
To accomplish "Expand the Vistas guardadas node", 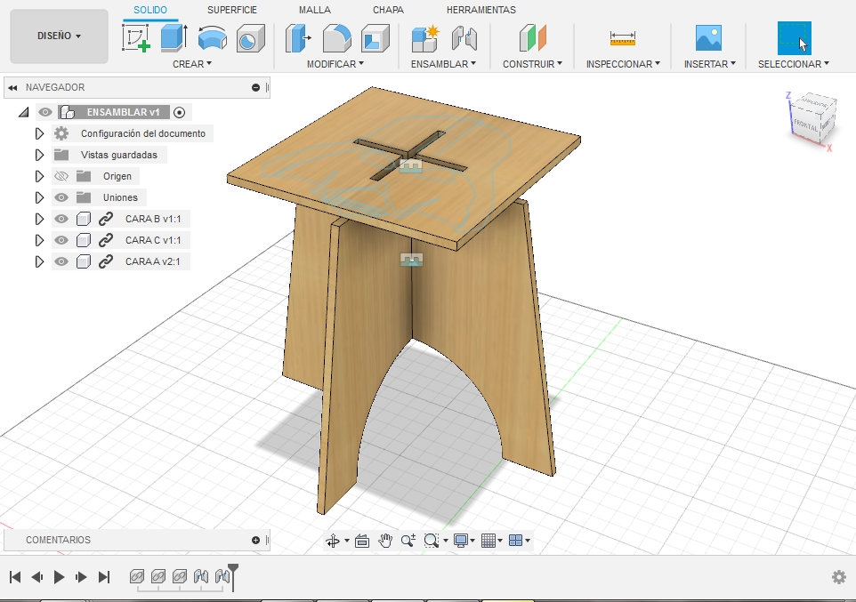I will pos(39,155).
